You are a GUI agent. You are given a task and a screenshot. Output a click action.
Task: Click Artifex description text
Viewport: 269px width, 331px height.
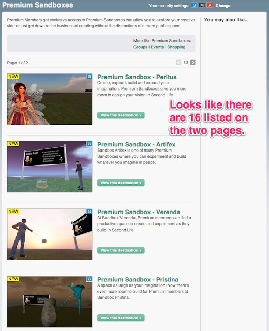[x=142, y=156]
